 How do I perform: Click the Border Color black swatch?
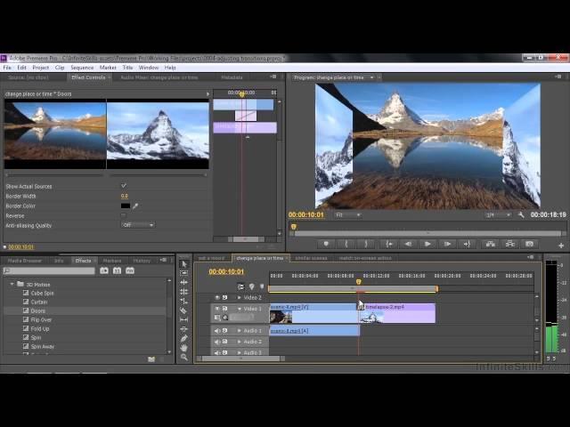tap(126, 205)
